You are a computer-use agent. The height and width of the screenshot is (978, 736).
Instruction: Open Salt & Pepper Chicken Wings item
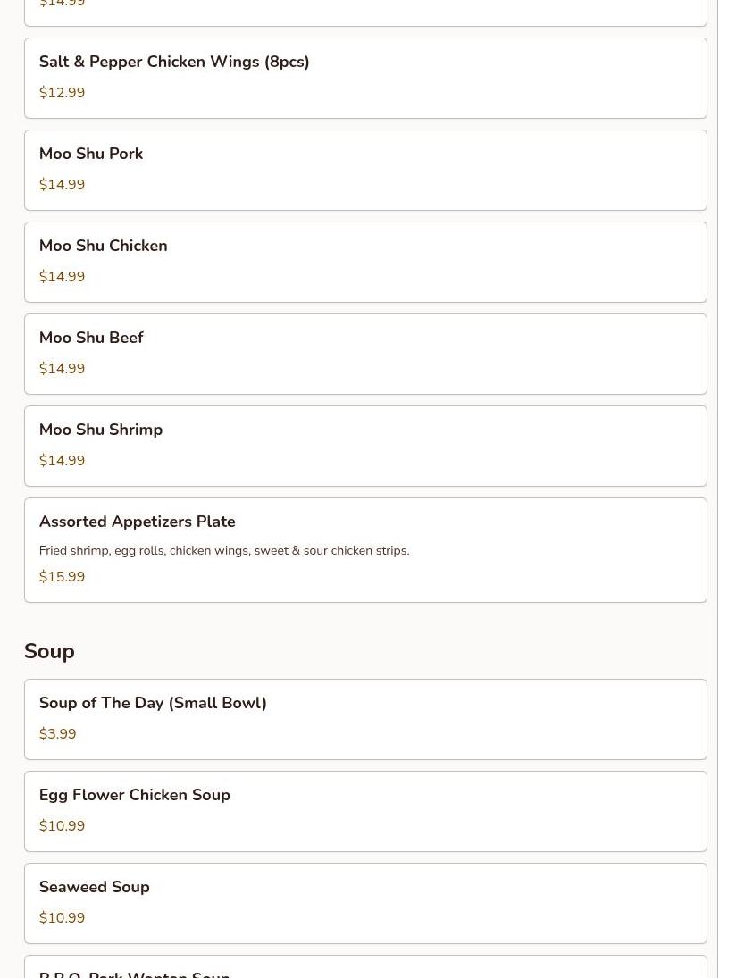174,63
